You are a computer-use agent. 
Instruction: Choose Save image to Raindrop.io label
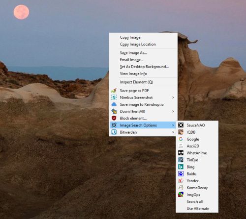142,104
